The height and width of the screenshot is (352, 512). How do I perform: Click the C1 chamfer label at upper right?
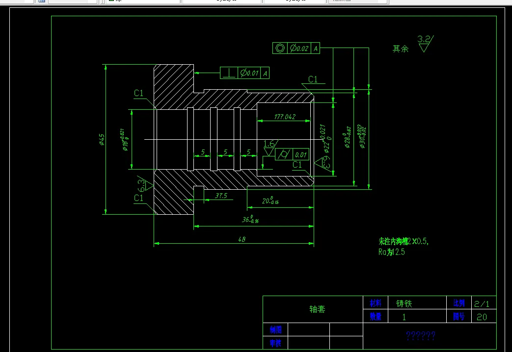click(x=313, y=79)
